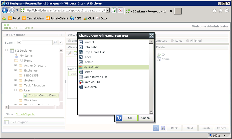
Task: Click the K2 Designer search input field
Action: pyautogui.click(x=37, y=43)
